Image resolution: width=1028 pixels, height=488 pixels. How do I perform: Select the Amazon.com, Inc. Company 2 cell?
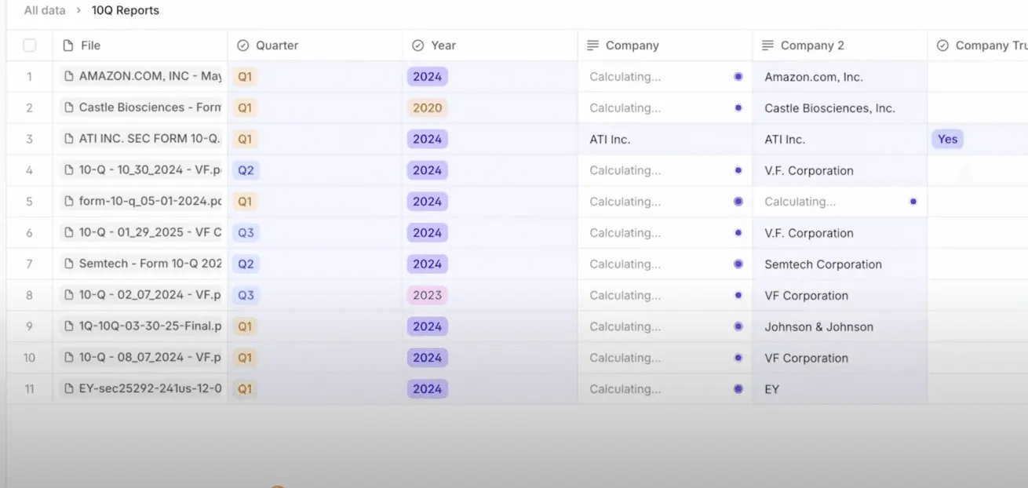[840, 77]
